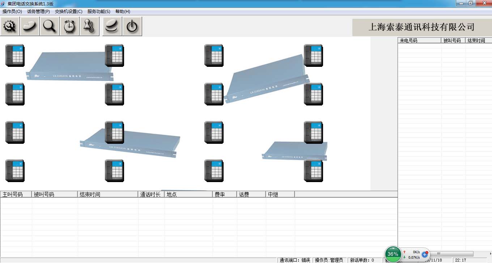Open the 话务管理(P) menu
492x263 pixels.
[38, 12]
